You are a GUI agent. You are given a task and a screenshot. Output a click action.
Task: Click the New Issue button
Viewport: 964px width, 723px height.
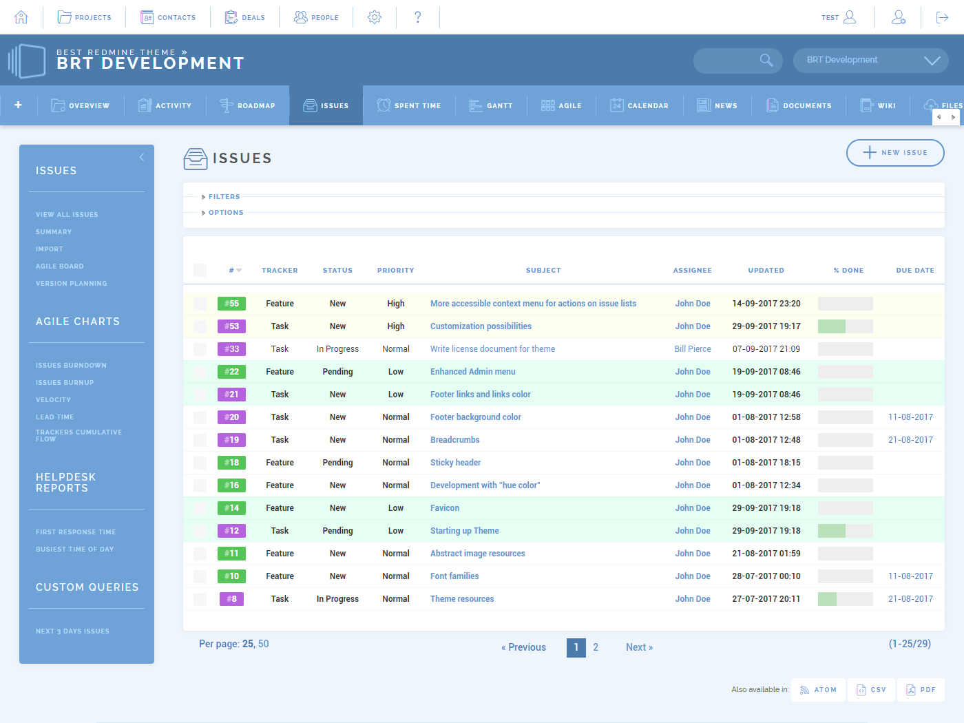click(x=895, y=153)
